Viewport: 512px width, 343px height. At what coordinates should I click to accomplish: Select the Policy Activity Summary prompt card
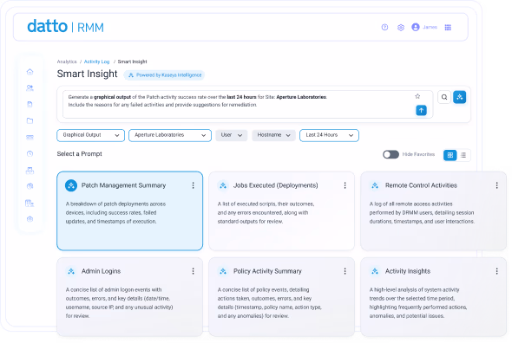281,297
